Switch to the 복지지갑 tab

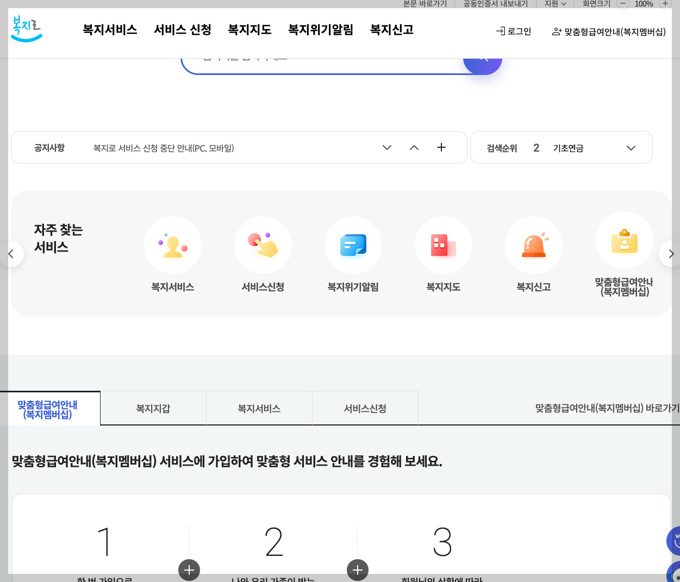[153, 408]
